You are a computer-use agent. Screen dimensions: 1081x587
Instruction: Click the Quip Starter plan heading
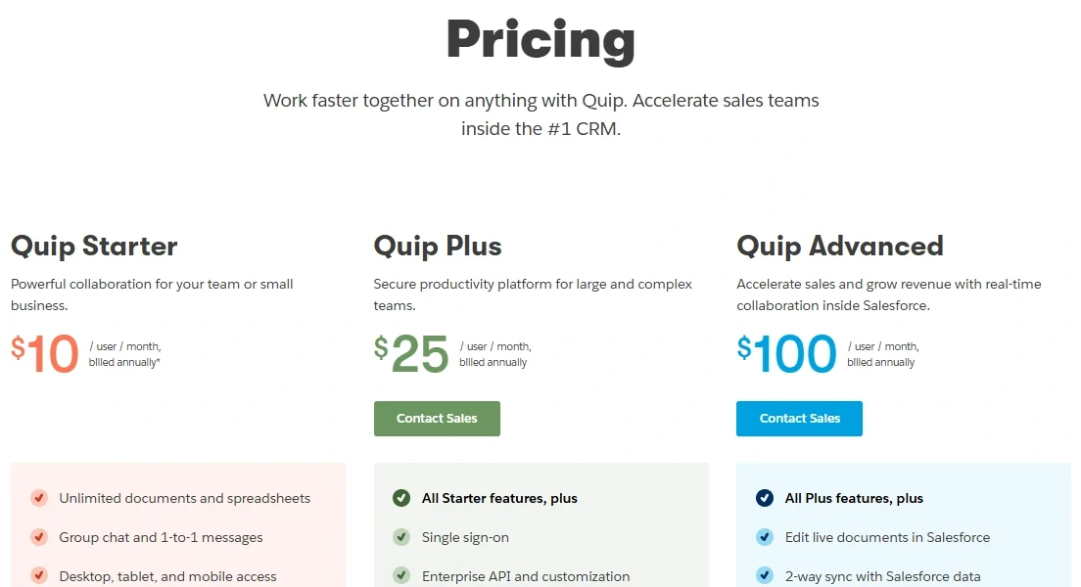pyautogui.click(x=94, y=246)
